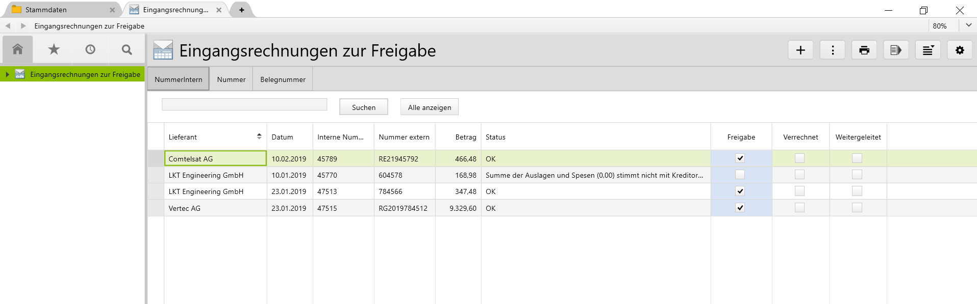The height and width of the screenshot is (304, 977).
Task: Select the Comtelsat AG cell
Action: (215, 158)
